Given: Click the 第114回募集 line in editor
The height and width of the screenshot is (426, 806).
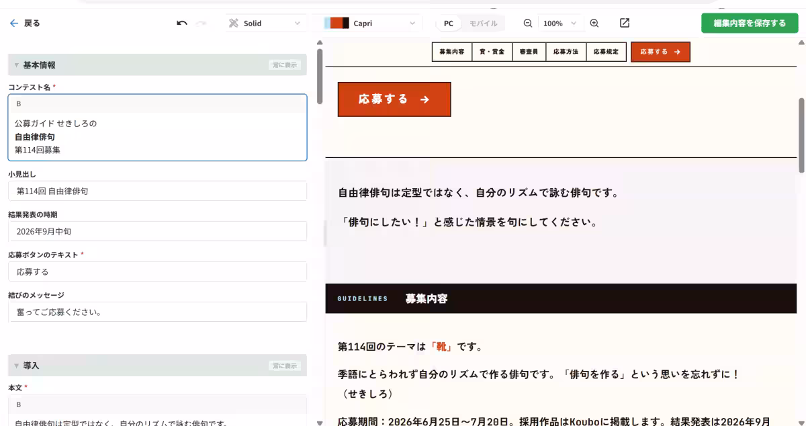Looking at the screenshot, I should click(x=38, y=150).
